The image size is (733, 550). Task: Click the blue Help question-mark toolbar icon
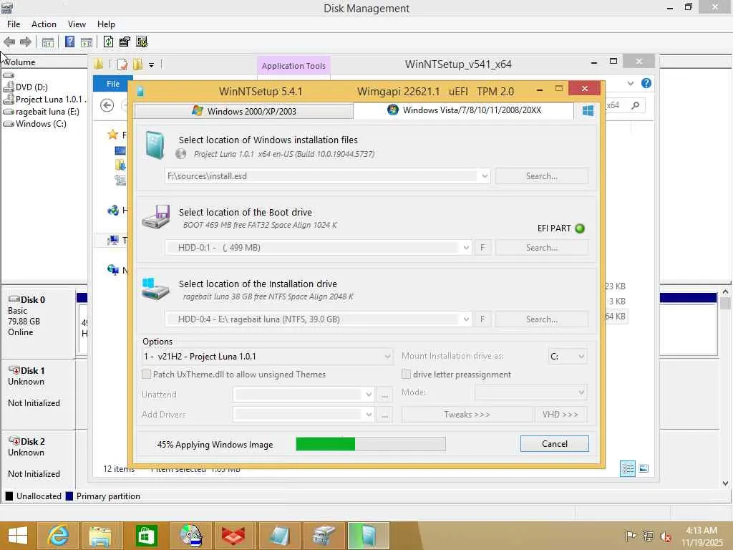pos(69,42)
